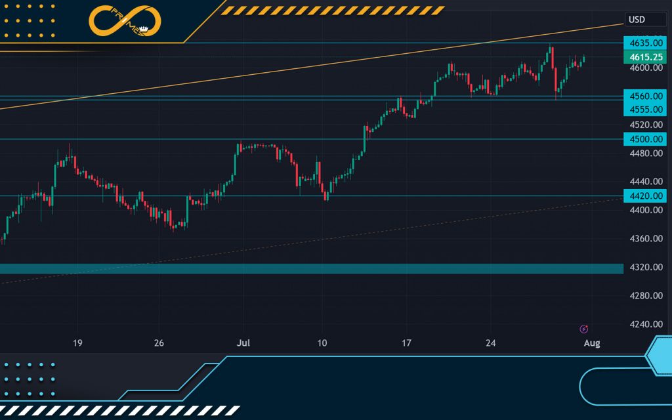The width and height of the screenshot is (672, 420).
Task: Select the 4560.00 price label
Action: pos(644,96)
